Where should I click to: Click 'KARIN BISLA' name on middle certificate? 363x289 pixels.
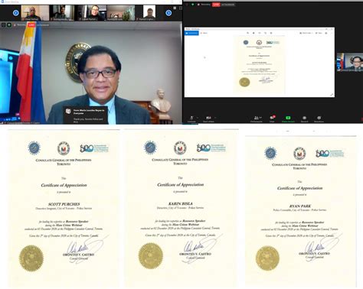click(x=180, y=203)
